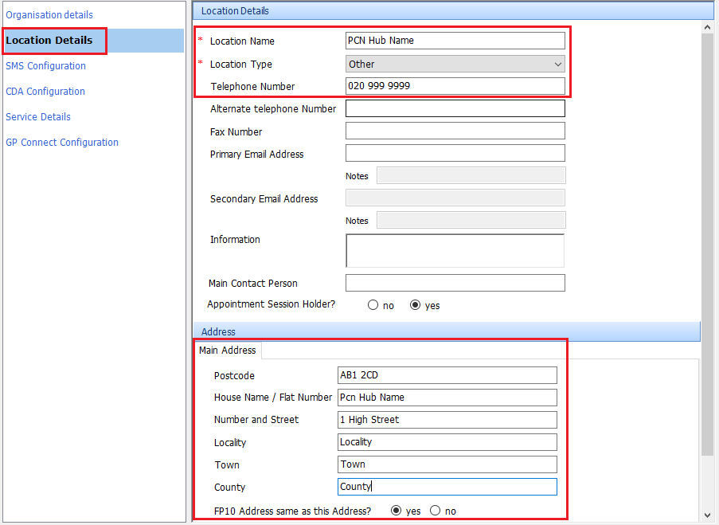Switch to the Main Address tab
The image size is (719, 525).
point(228,351)
